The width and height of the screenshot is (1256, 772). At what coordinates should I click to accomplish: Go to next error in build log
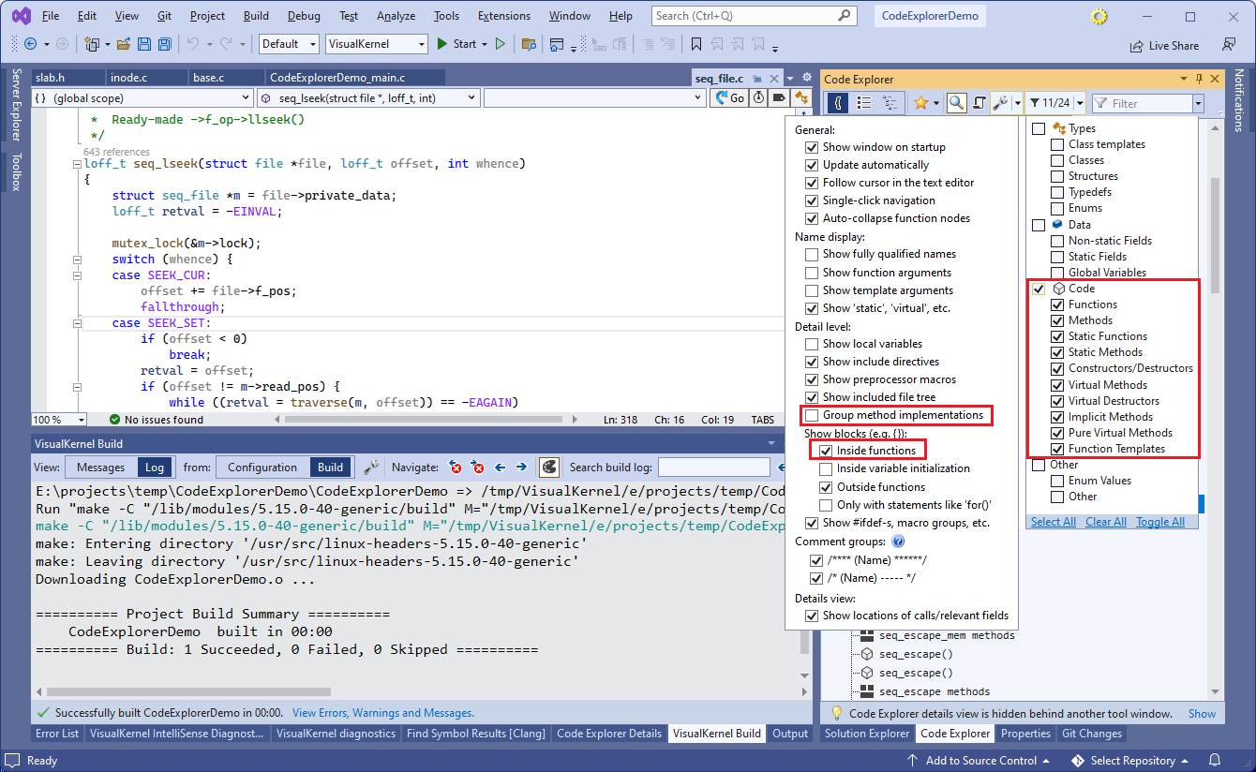478,467
